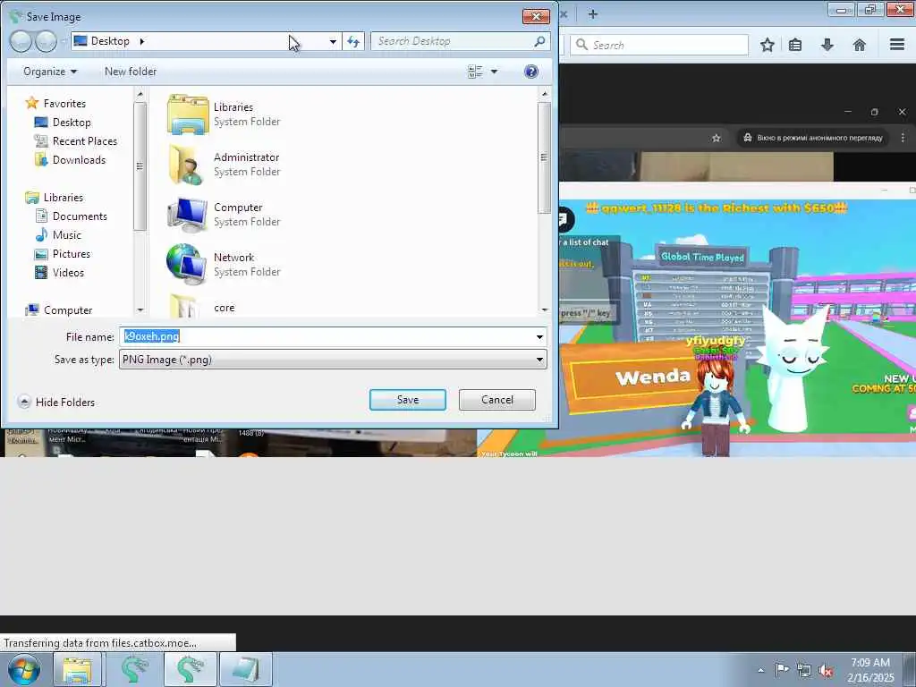
Task: Click the search magnifier in Search Desktop box
Action: point(539,41)
